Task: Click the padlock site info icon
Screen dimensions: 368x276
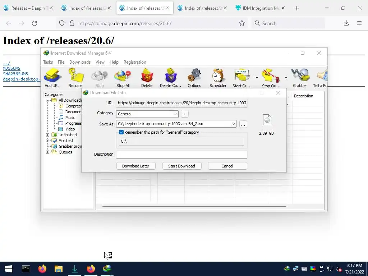Action: point(72,23)
